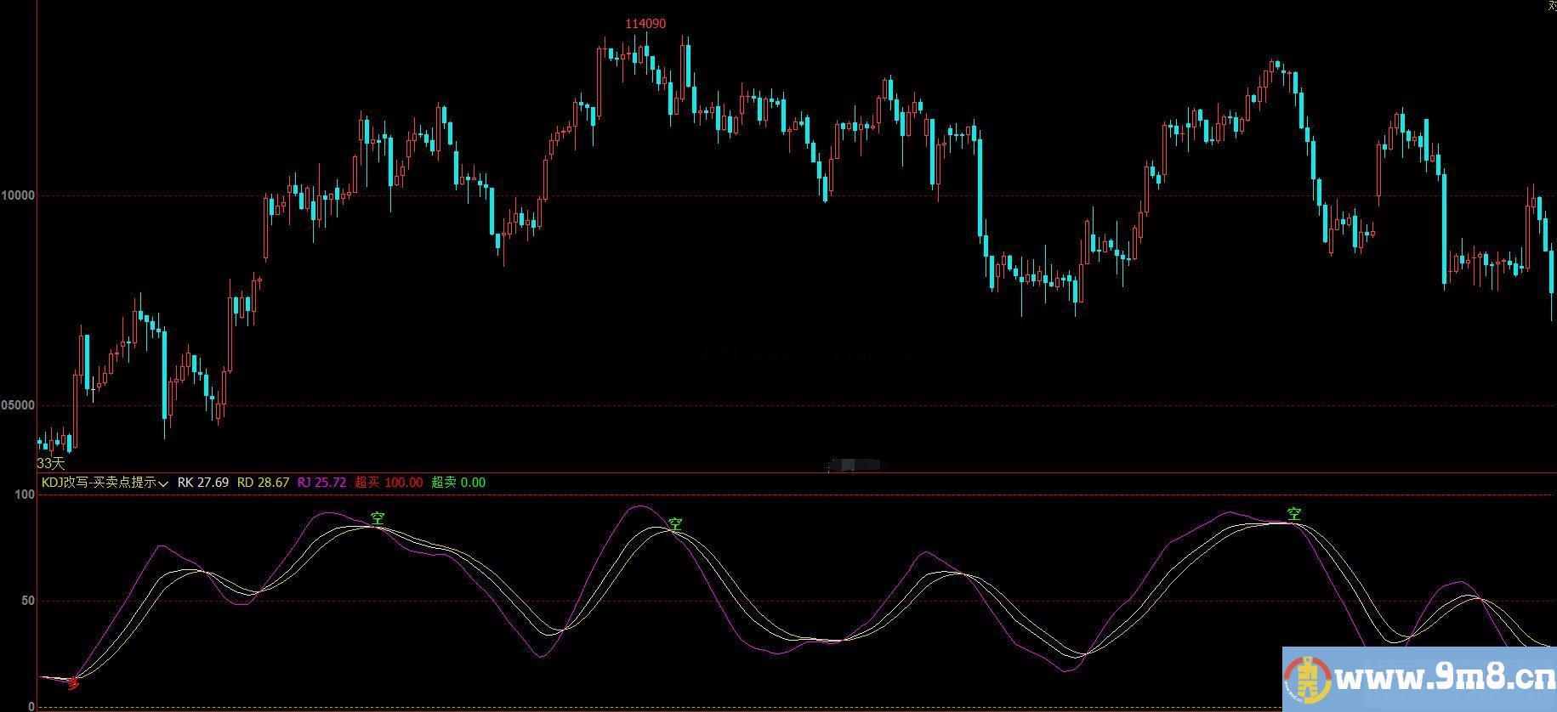Click the middle green 空 sell signal marker
This screenshot has height=712, width=1557.
675,524
